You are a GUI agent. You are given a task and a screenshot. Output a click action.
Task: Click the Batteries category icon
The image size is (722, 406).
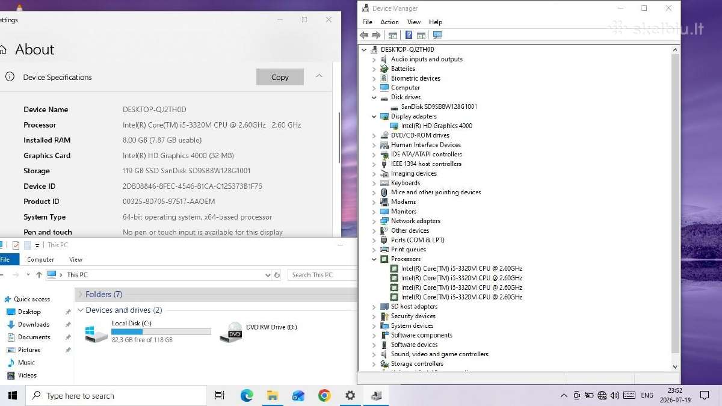384,69
